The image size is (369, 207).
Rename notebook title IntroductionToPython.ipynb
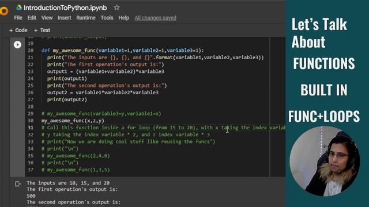[65, 7]
